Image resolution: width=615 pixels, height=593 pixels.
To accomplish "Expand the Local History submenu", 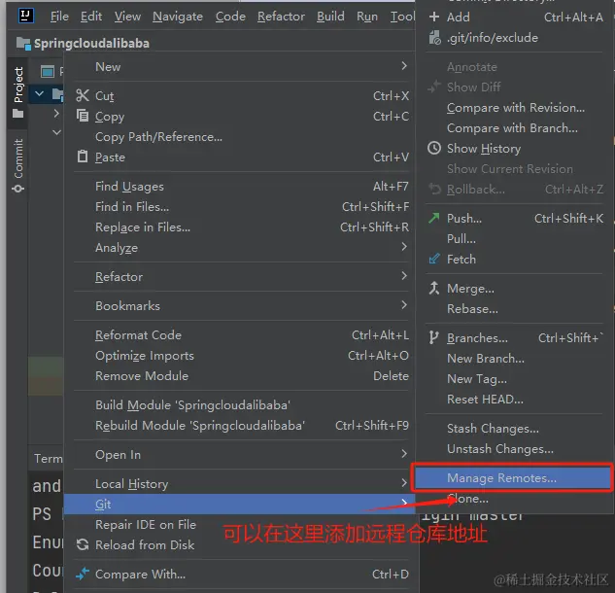I will click(240, 483).
